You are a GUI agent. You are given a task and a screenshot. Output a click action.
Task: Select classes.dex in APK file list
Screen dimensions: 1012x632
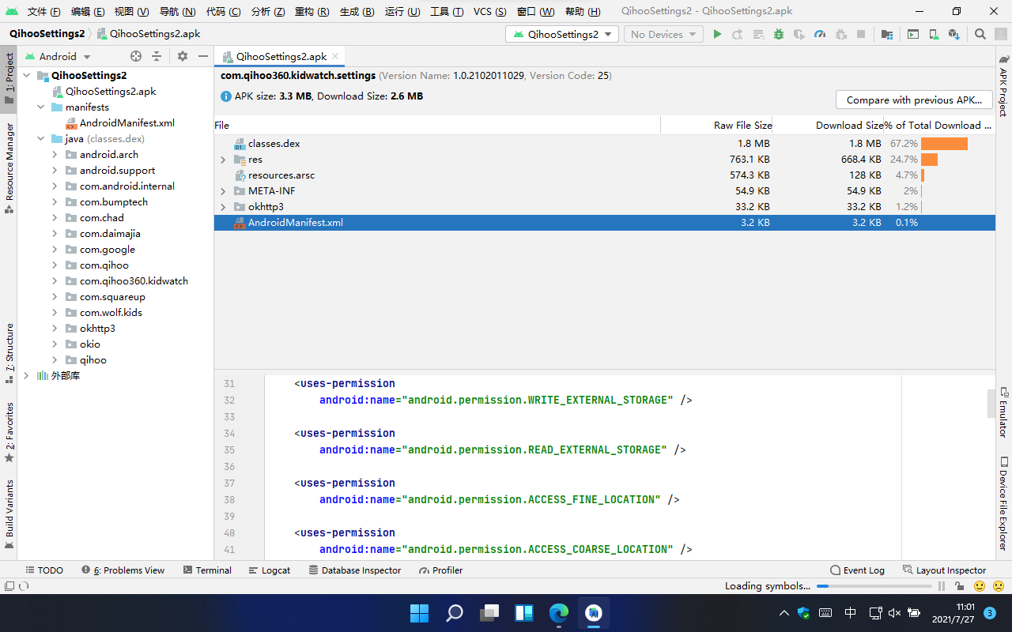(604, 144)
